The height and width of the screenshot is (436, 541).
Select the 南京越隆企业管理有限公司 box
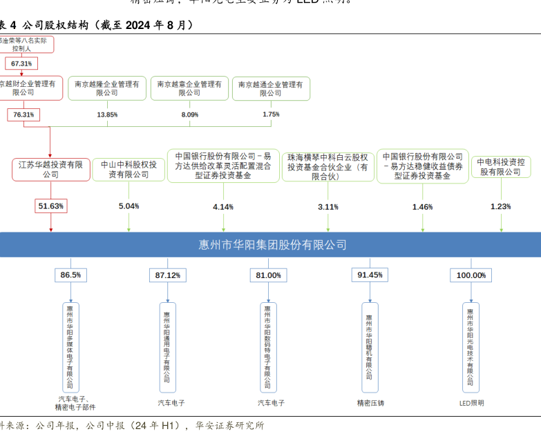pyautogui.click(x=107, y=88)
